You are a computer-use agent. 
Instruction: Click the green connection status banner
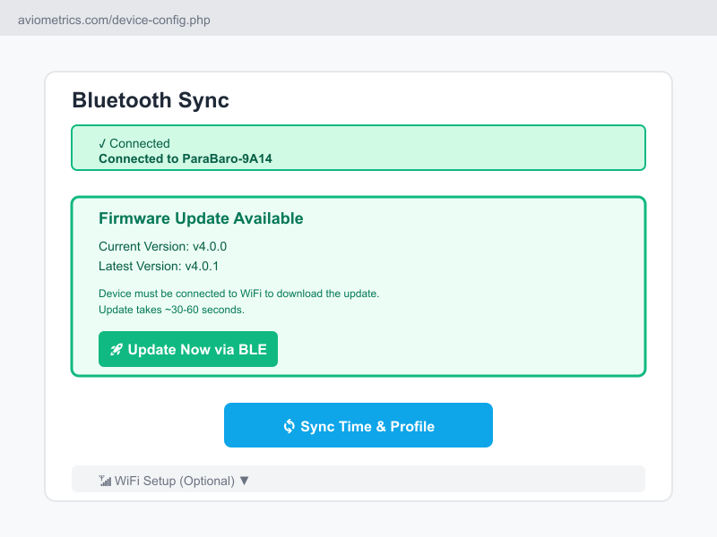coord(358,147)
